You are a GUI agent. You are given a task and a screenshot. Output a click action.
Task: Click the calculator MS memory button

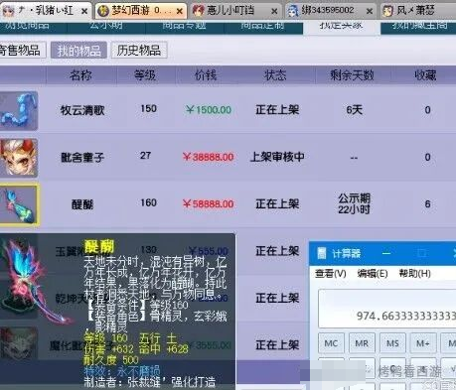tap(392, 343)
